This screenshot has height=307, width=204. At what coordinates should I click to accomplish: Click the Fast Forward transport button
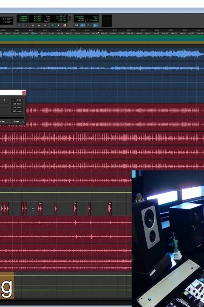pos(39,25)
